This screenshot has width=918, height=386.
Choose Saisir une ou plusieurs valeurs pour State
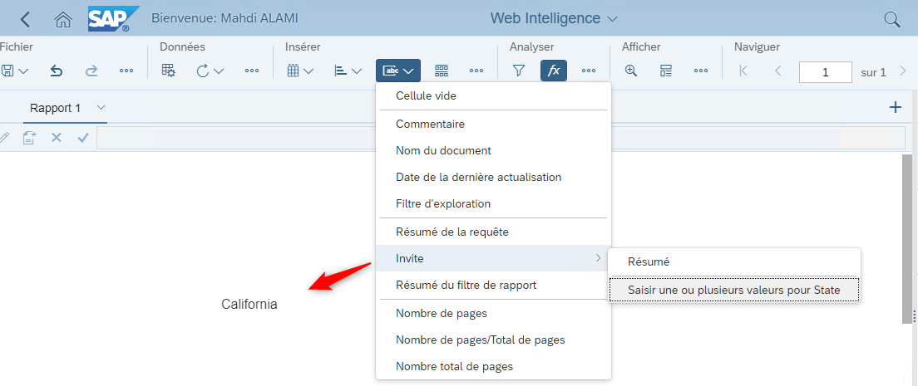[734, 290]
